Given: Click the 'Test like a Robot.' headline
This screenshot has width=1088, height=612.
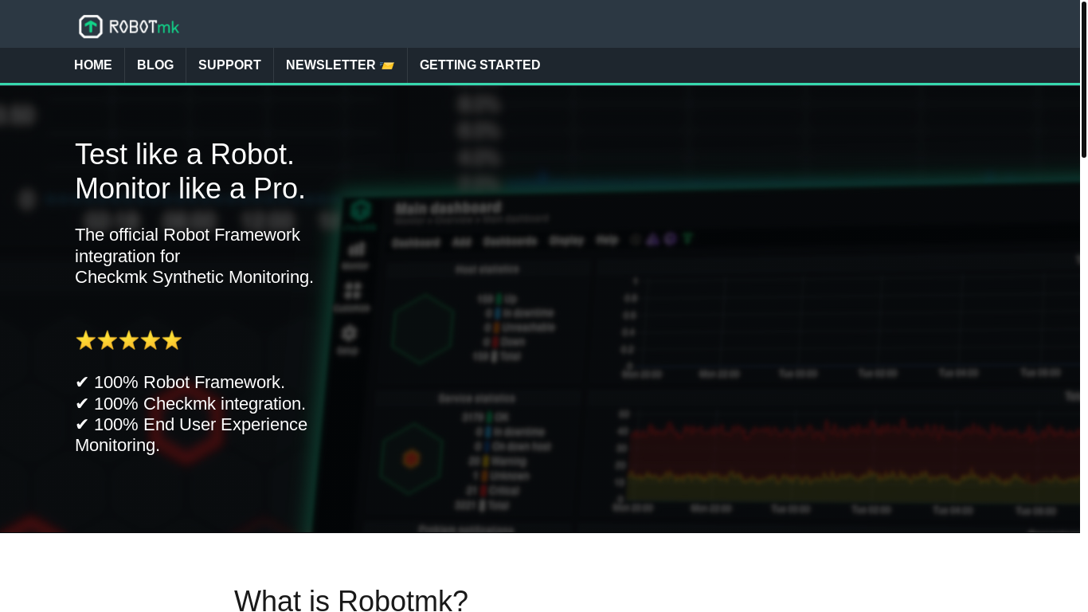Looking at the screenshot, I should (x=185, y=155).
